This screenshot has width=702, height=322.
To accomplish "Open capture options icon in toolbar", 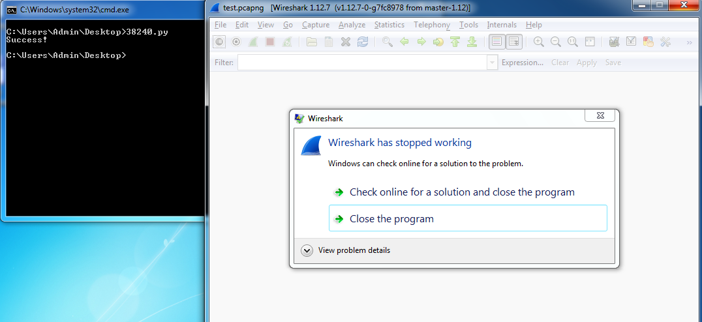I will pos(236,42).
